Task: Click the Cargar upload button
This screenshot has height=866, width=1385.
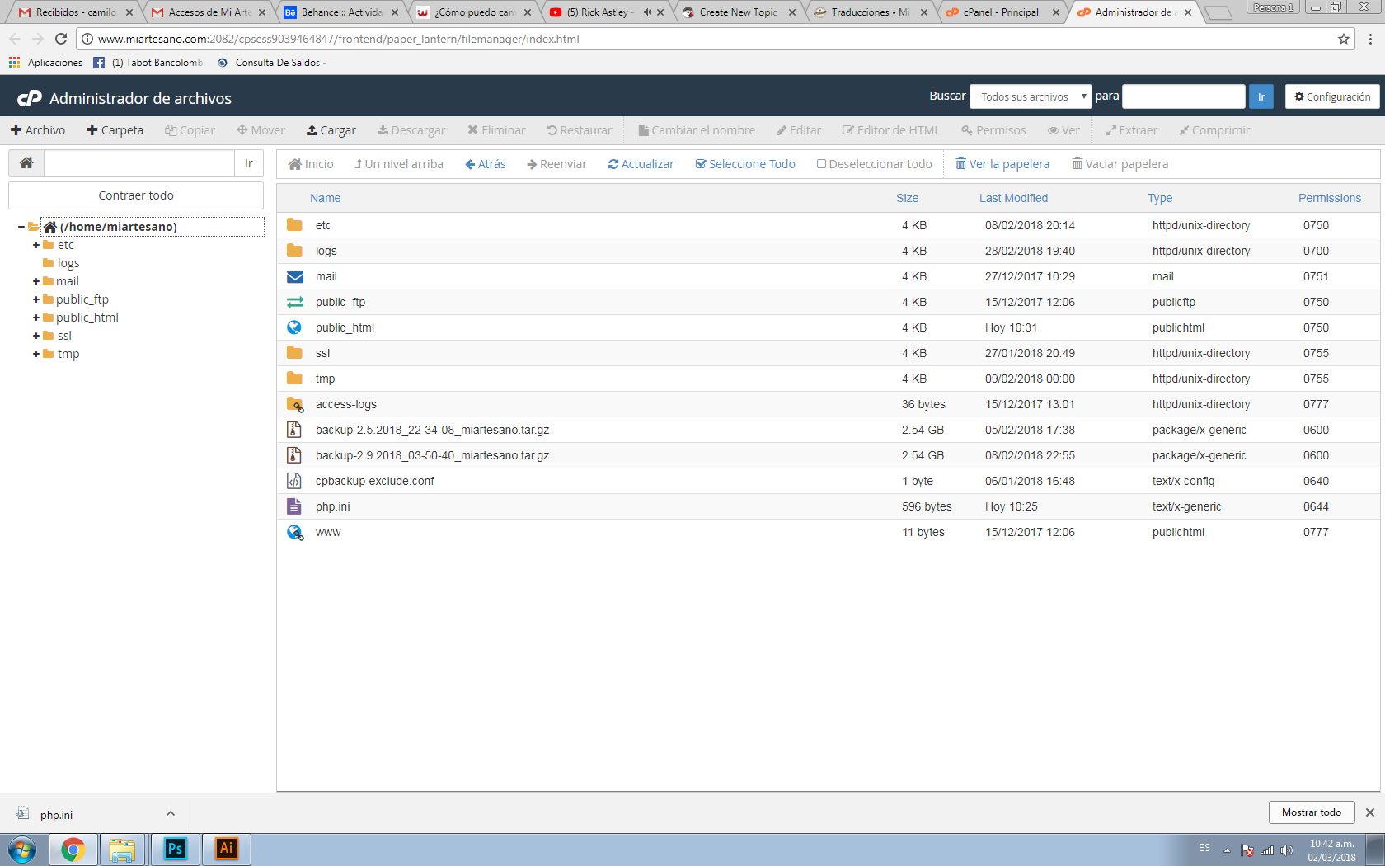Action: pos(331,130)
